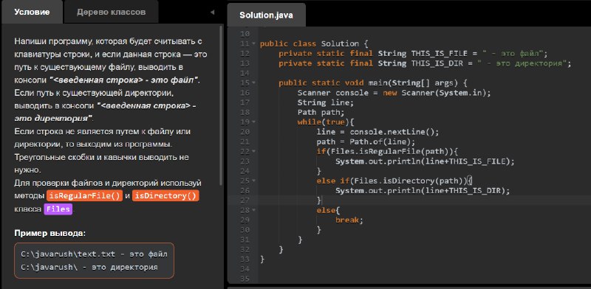The width and height of the screenshot is (591, 289).
Task: Click the example output text.txt line
Action: point(95,254)
